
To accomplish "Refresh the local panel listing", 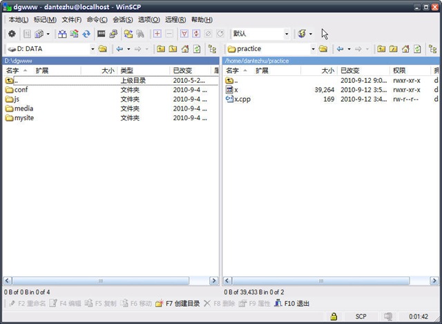I will 197,49.
